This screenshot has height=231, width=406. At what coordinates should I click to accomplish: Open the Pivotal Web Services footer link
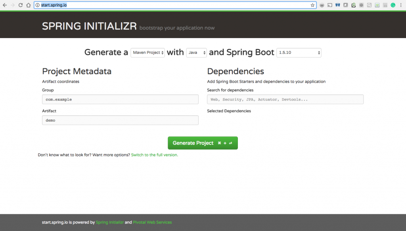152,222
